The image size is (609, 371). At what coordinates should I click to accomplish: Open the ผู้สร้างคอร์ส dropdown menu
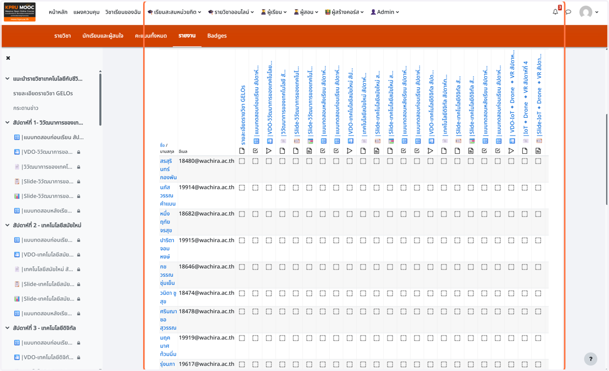click(x=345, y=12)
